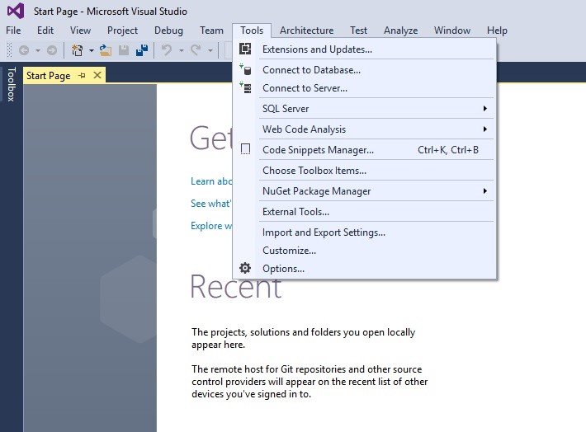Close the Start Page tab
Screen dimensions: 586x432
tap(97, 75)
